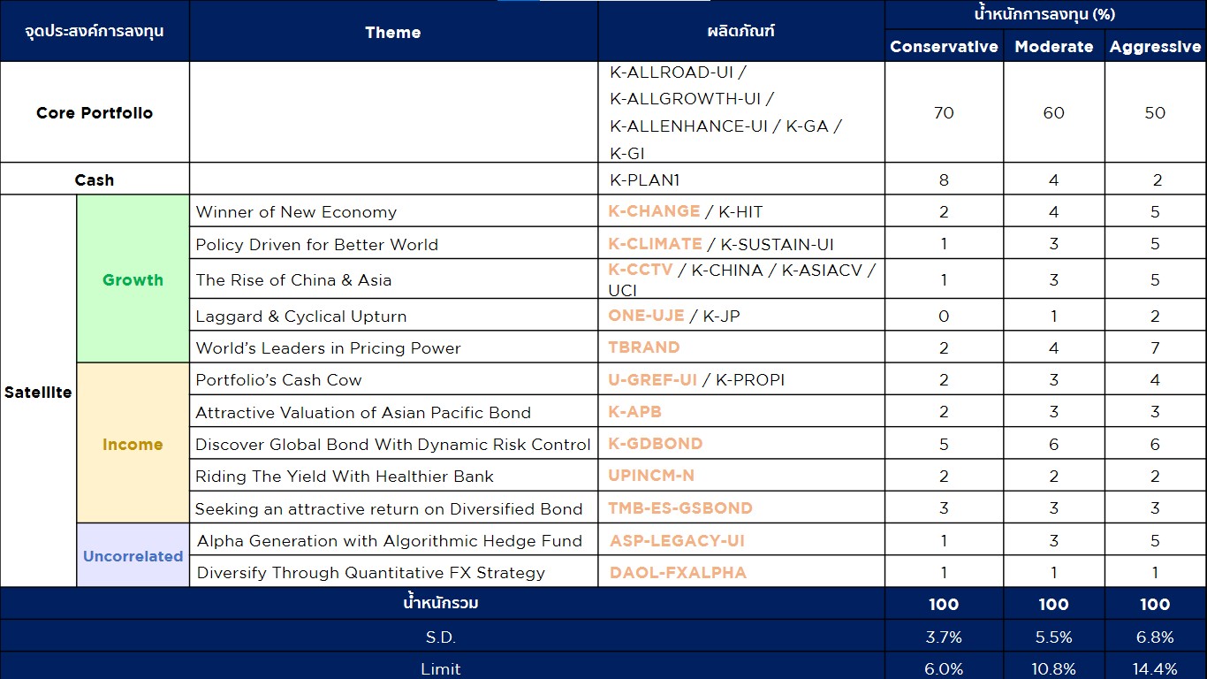Click the Core Portfolio product list cell
Screen dimensions: 1207x679
pos(741,112)
